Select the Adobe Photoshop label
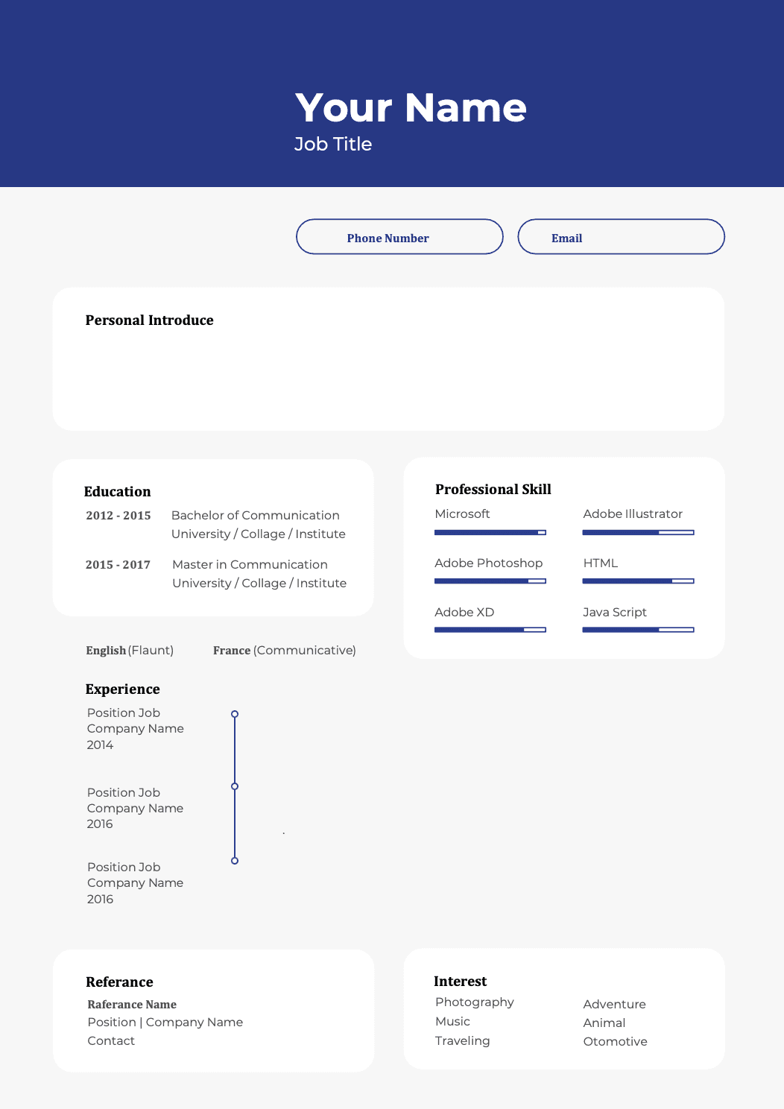Screen dimensions: 784x1109 488,563
